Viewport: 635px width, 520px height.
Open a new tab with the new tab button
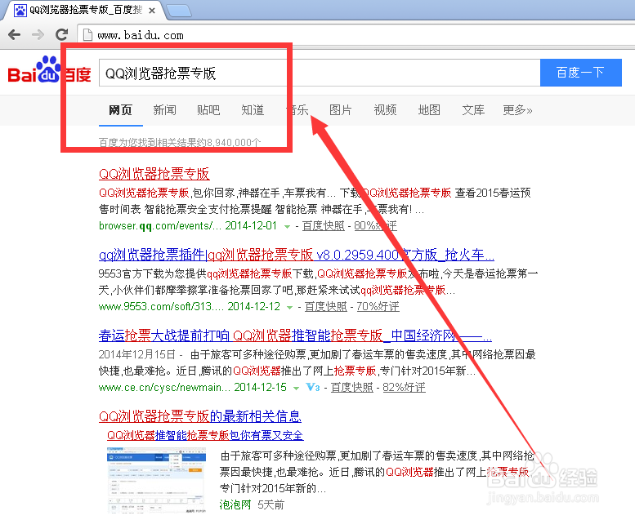pyautogui.click(x=179, y=11)
